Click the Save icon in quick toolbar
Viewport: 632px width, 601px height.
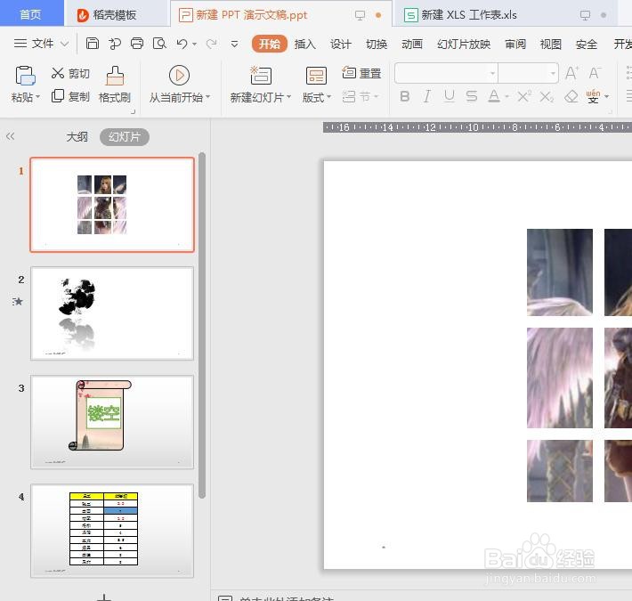point(93,43)
